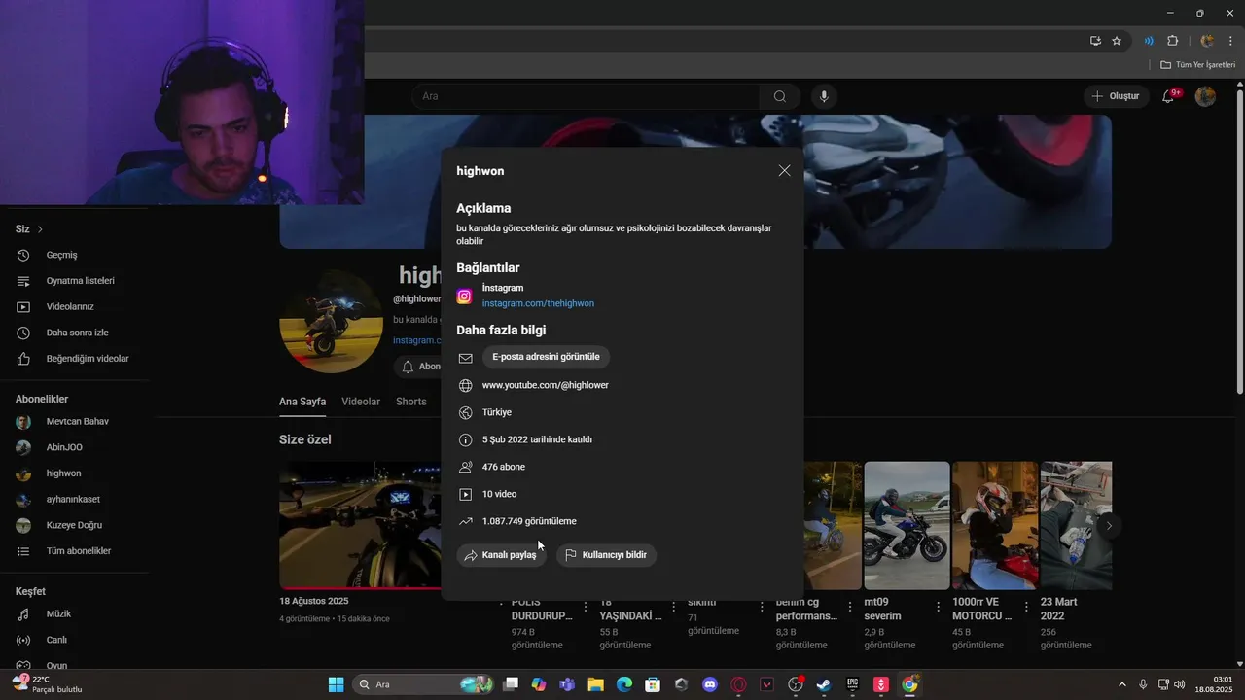
Task: Play the 18 Ağustos 2025 video thumbnail
Action: [360, 525]
